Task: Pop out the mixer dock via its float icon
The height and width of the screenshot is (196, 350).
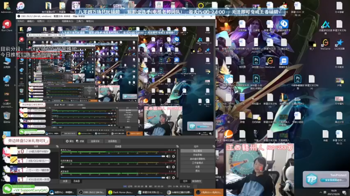Action: tap(177, 146)
